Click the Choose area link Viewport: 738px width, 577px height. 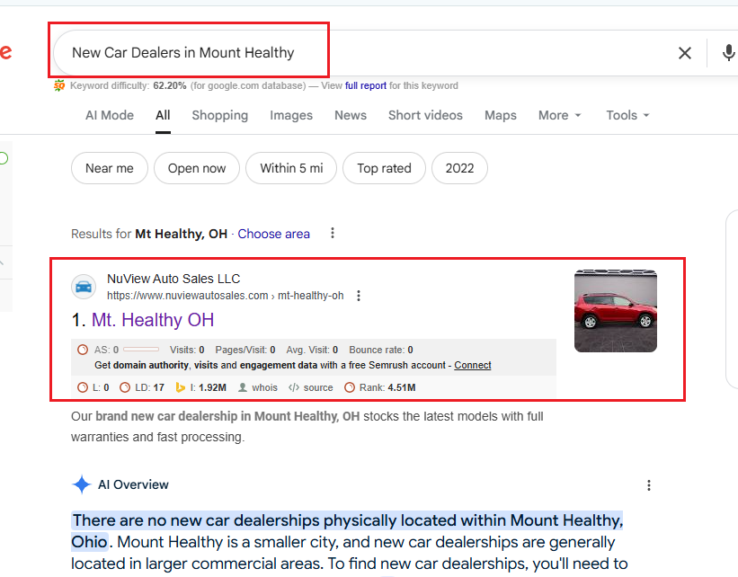[273, 234]
